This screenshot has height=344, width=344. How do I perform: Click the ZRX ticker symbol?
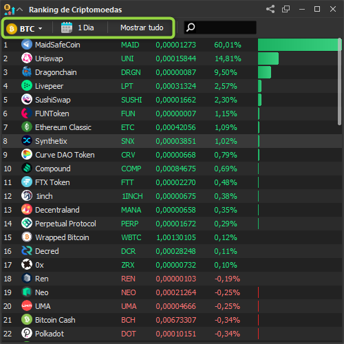[x=128, y=265]
